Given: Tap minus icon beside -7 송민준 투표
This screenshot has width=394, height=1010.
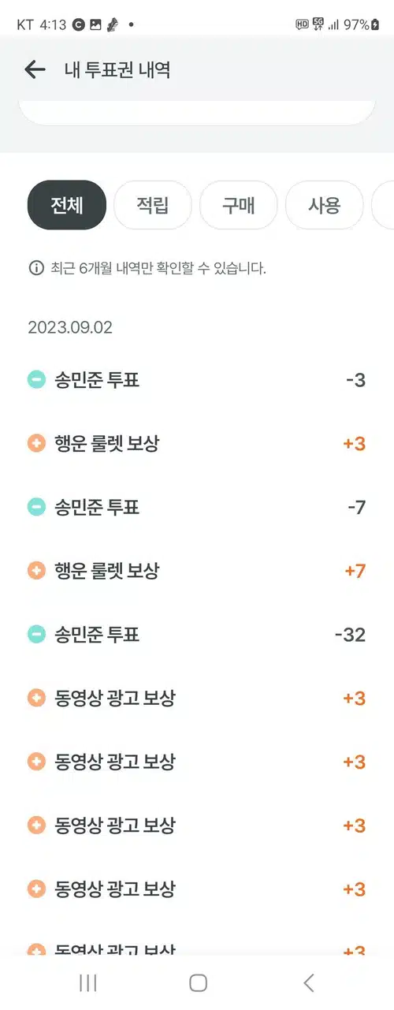Looking at the screenshot, I should tap(36, 507).
